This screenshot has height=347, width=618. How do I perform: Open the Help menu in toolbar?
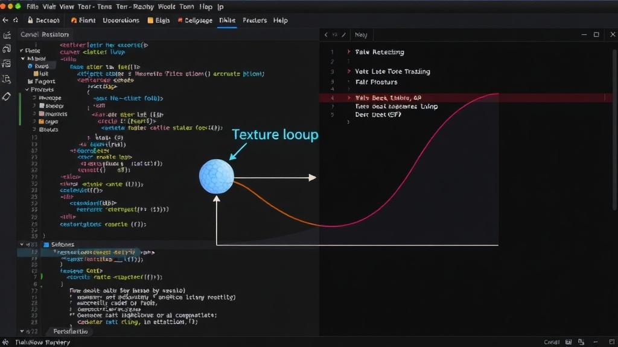[280, 20]
